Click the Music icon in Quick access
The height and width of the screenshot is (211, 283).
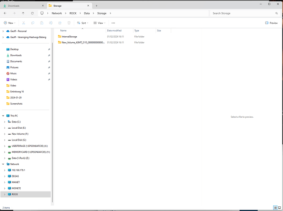[x=8, y=73]
